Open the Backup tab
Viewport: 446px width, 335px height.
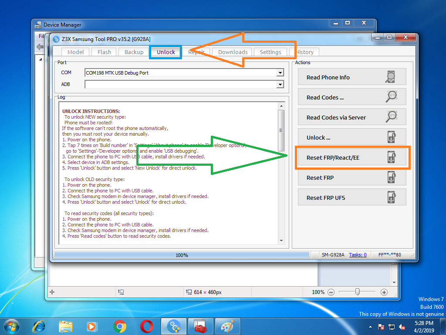[134, 52]
